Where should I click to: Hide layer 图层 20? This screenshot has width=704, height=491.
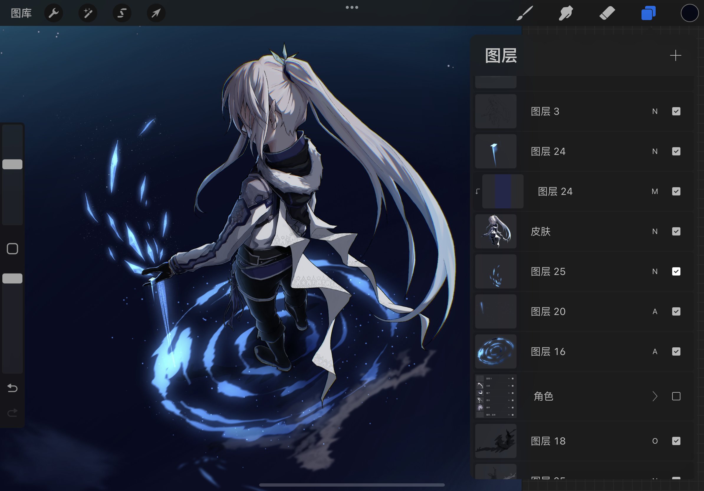[676, 312]
